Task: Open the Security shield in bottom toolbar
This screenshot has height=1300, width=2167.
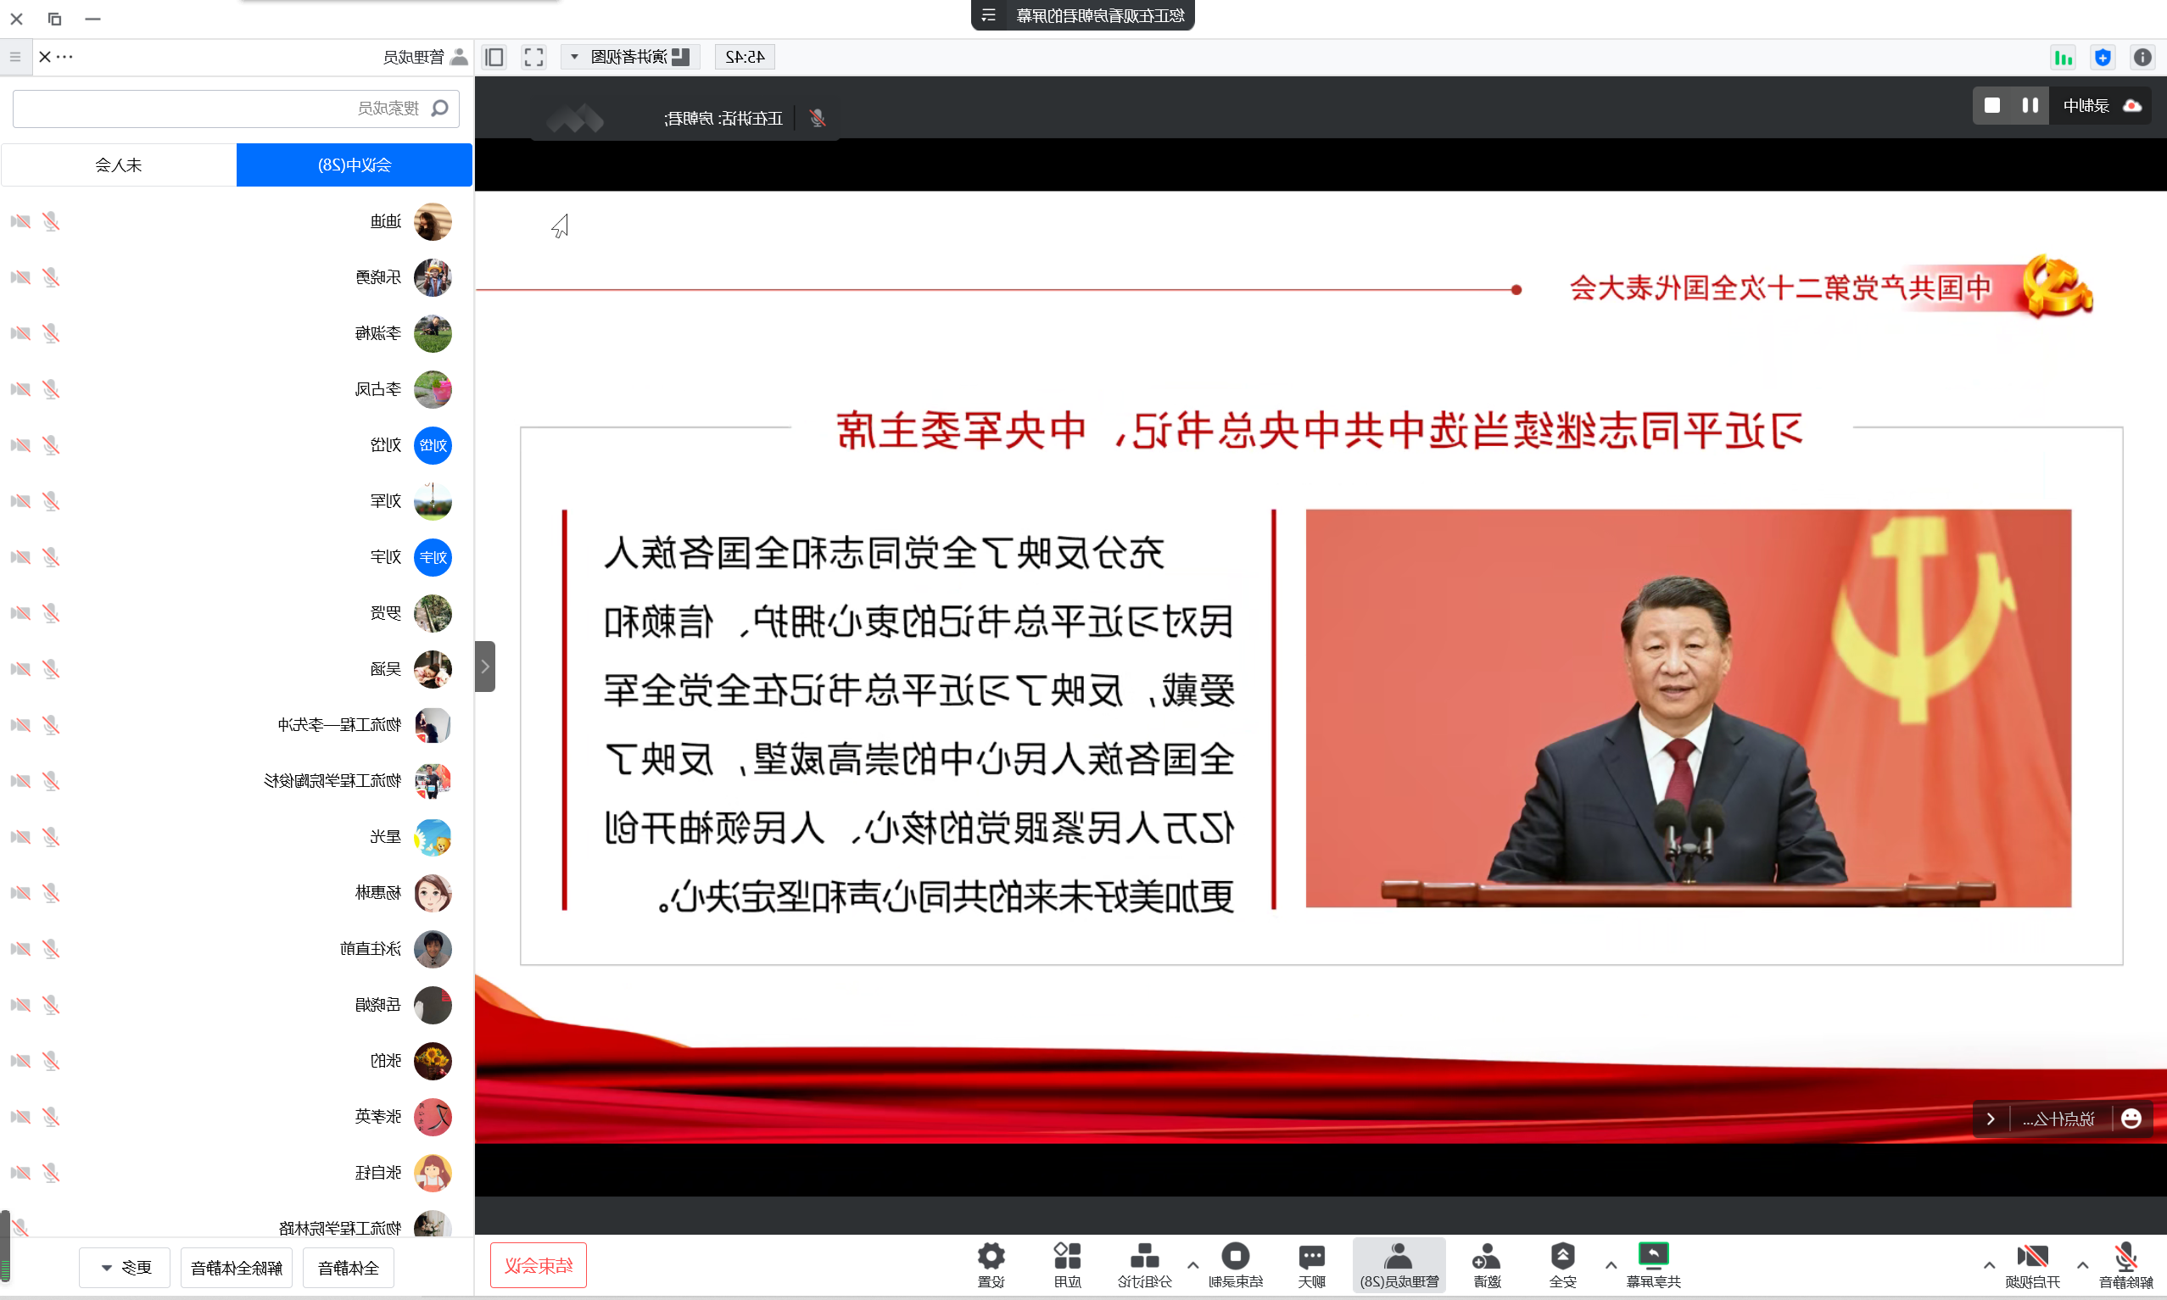Action: coord(1562,1256)
